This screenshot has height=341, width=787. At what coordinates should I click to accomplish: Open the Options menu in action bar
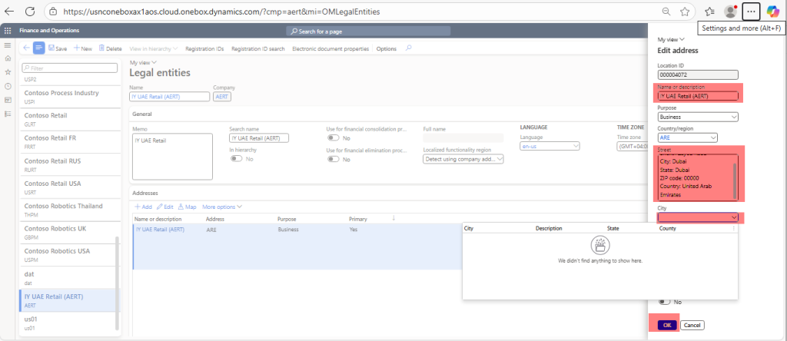(x=386, y=48)
